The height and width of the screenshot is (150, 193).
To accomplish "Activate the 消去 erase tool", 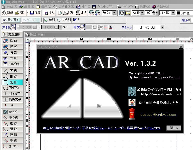I will (12, 52).
